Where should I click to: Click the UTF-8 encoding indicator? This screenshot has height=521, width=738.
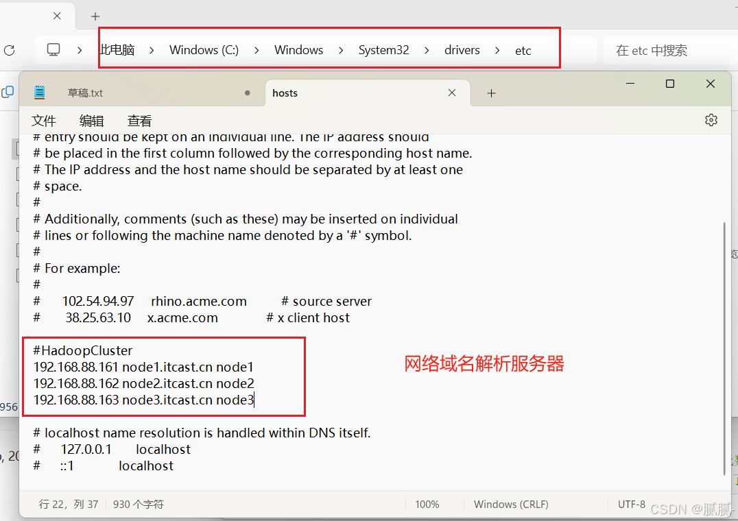[632, 504]
